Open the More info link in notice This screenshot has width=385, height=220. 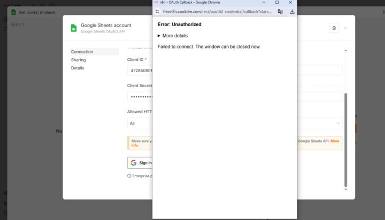pyautogui.click(x=335, y=141)
